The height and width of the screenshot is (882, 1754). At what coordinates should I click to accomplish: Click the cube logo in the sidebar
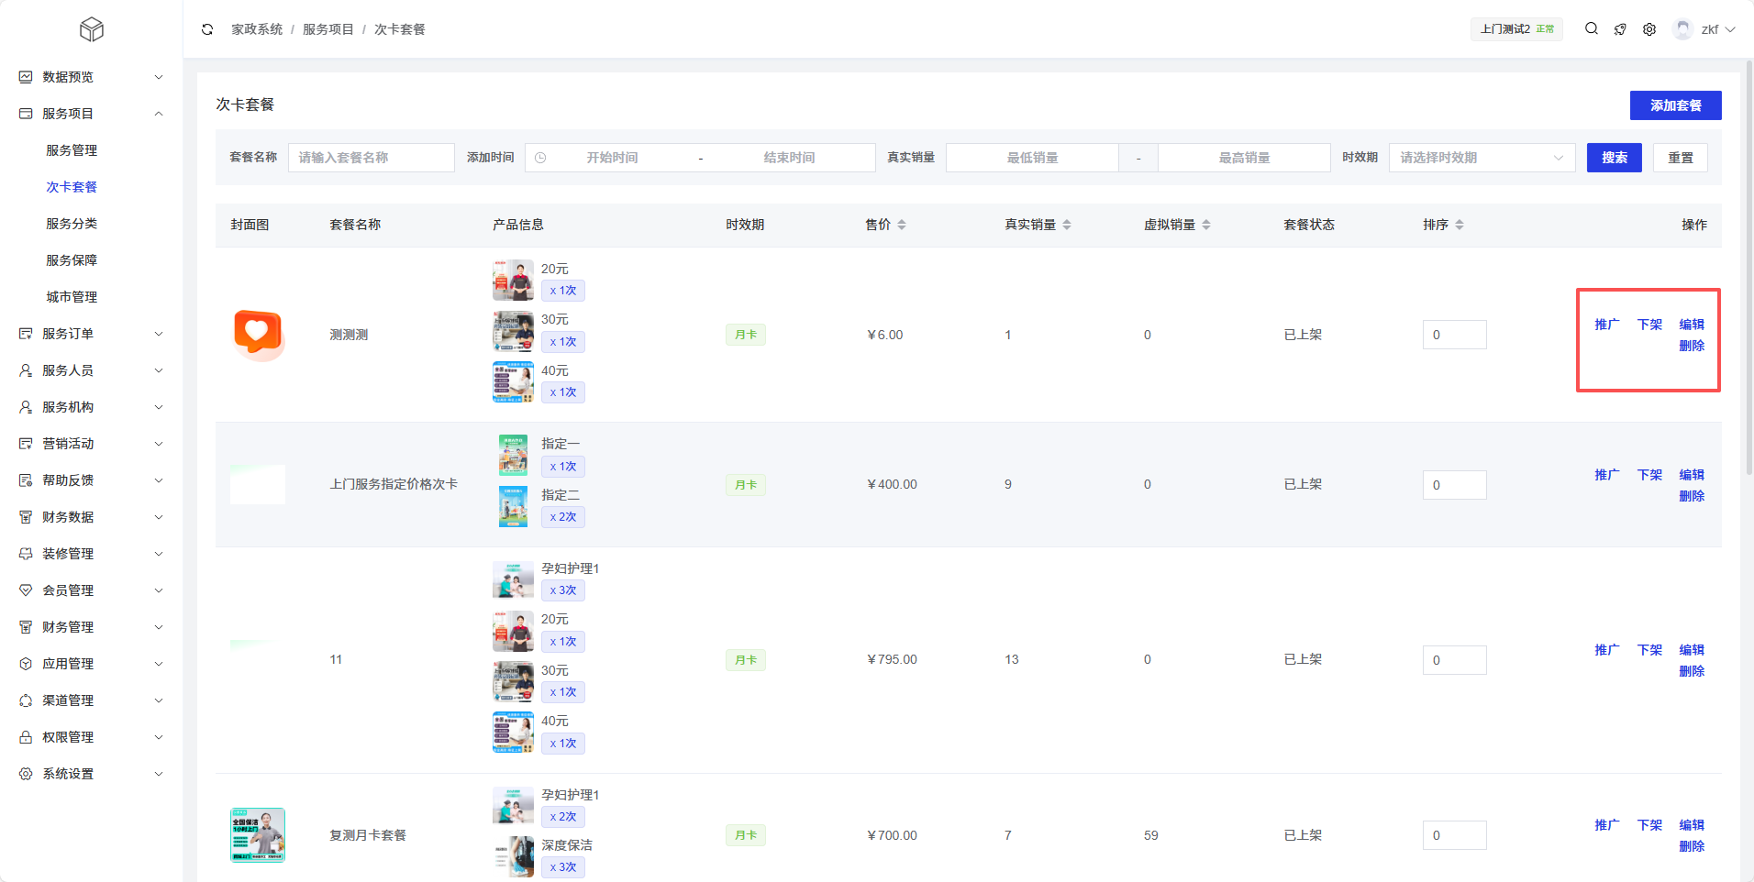pyautogui.click(x=92, y=30)
